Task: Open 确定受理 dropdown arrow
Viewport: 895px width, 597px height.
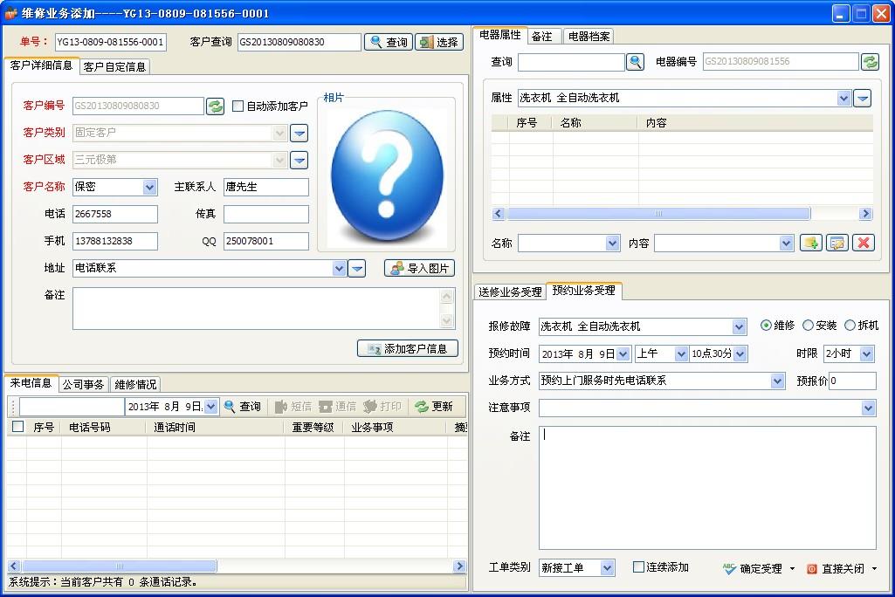Action: [x=792, y=568]
